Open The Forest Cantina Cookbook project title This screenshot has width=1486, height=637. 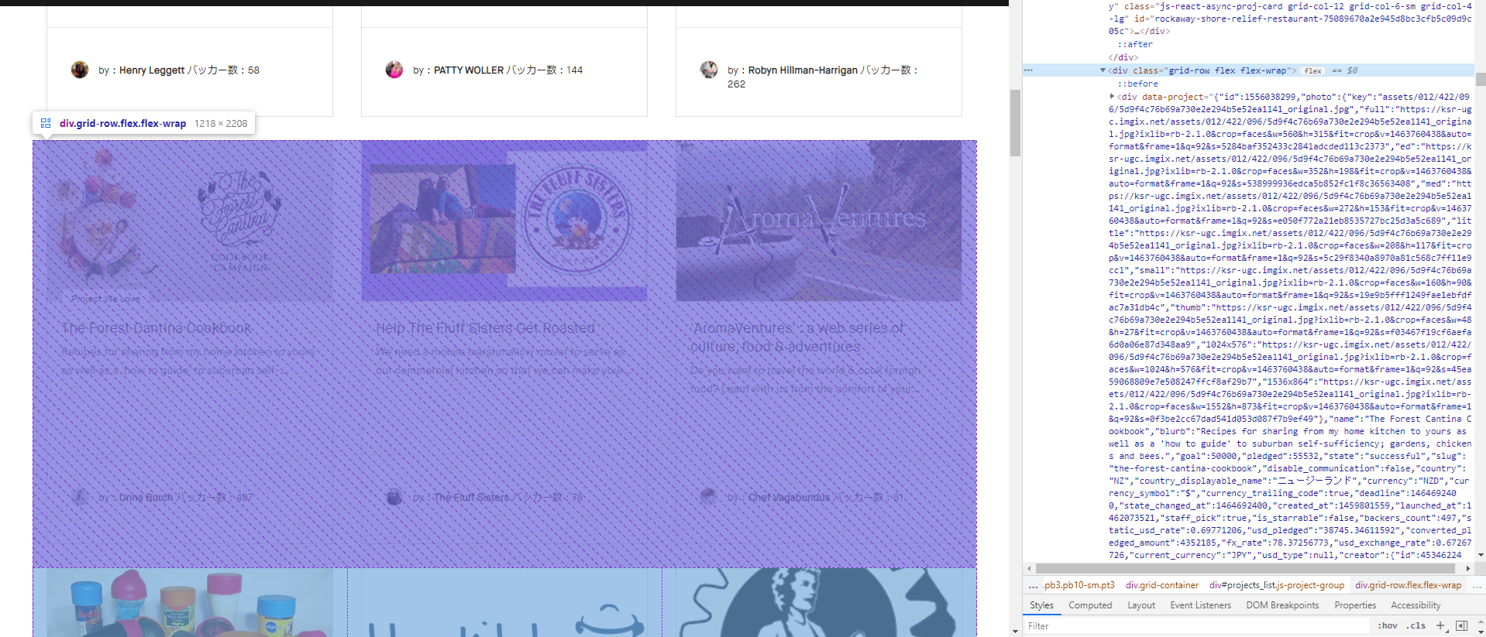pyautogui.click(x=157, y=328)
